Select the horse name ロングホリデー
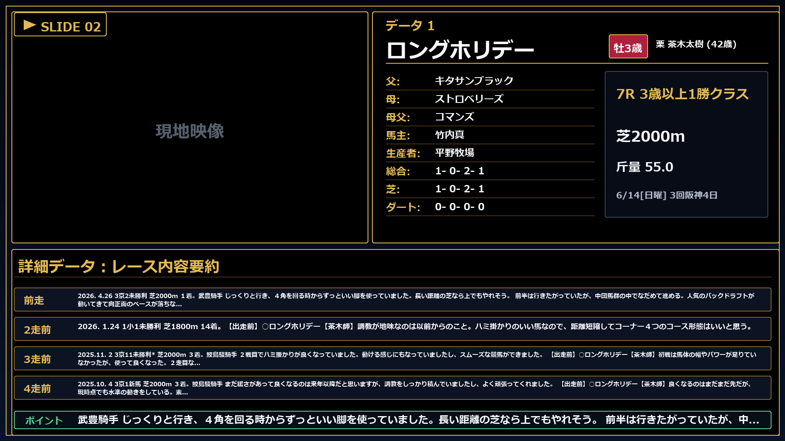The image size is (785, 441). (460, 49)
